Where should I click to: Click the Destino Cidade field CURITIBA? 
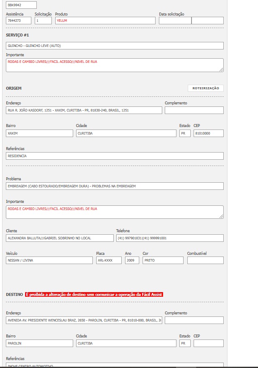[x=126, y=343]
